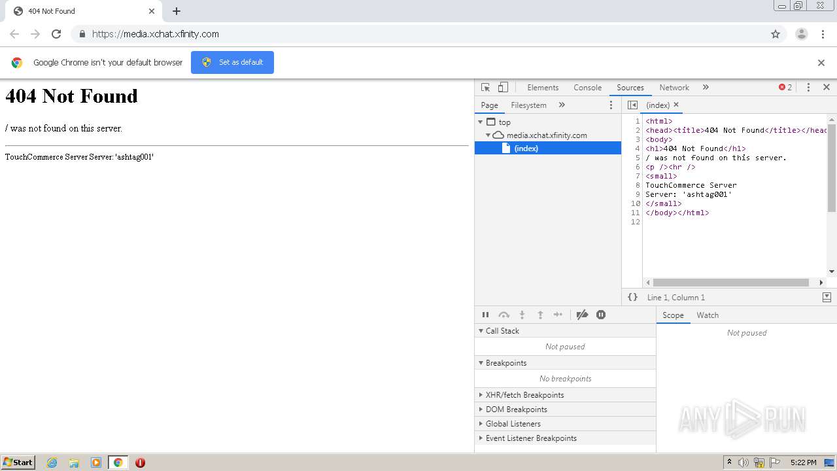Open navigator pane options menu

pyautogui.click(x=611, y=105)
